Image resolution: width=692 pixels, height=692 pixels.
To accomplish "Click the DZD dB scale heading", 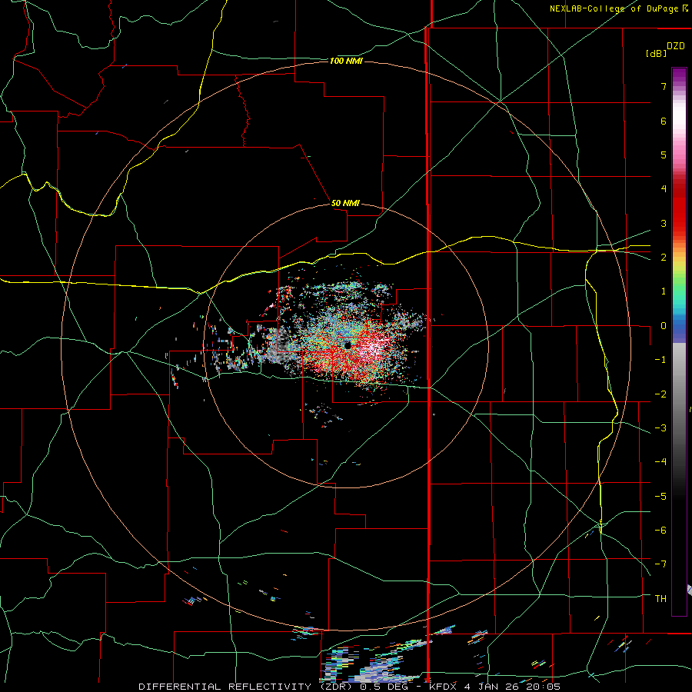I will click(x=665, y=49).
